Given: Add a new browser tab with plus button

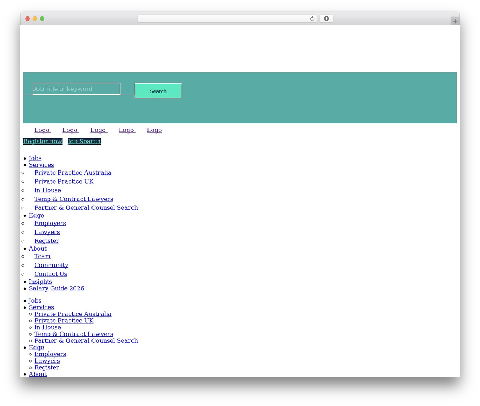Looking at the screenshot, I should (x=455, y=21).
